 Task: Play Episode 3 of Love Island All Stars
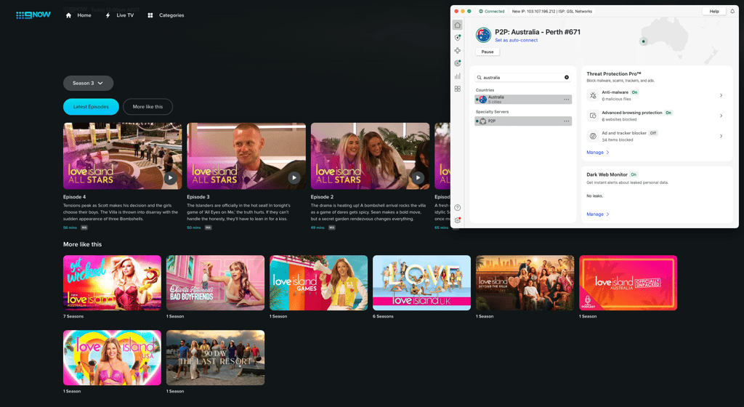(x=294, y=178)
